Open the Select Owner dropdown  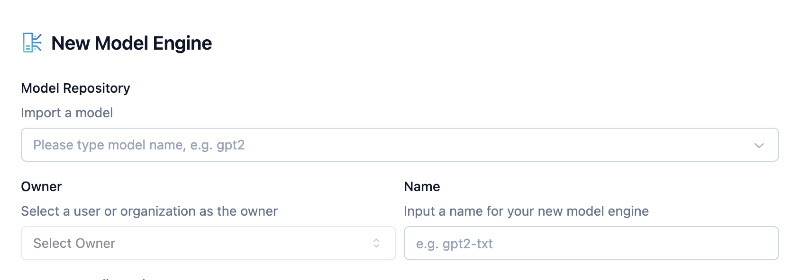209,243
